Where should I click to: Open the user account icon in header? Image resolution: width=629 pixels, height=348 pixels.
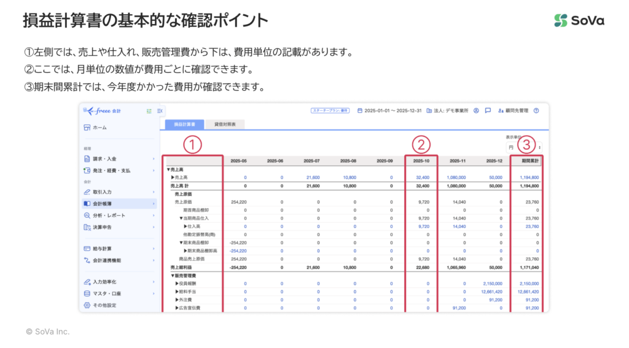pyautogui.click(x=476, y=111)
